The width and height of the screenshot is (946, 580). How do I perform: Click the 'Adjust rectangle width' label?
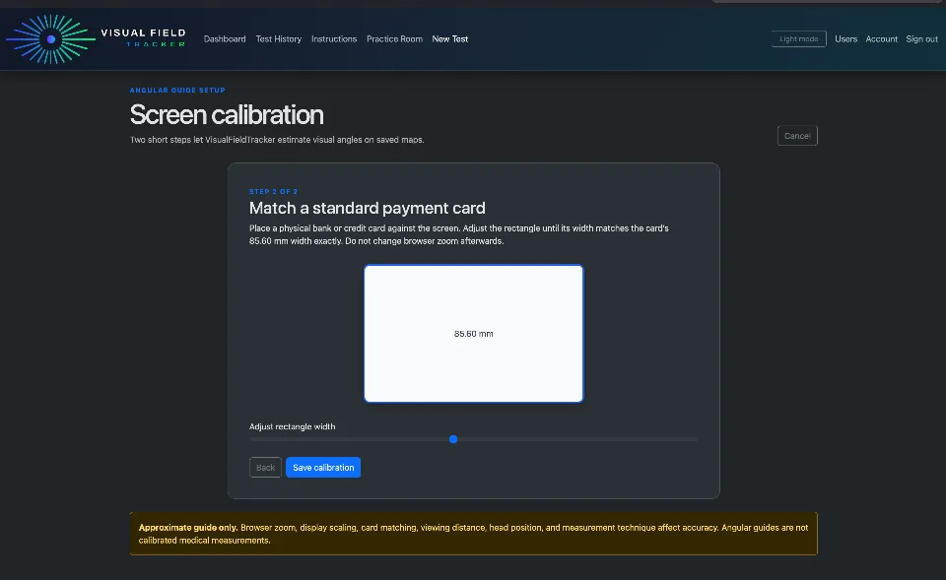click(292, 426)
